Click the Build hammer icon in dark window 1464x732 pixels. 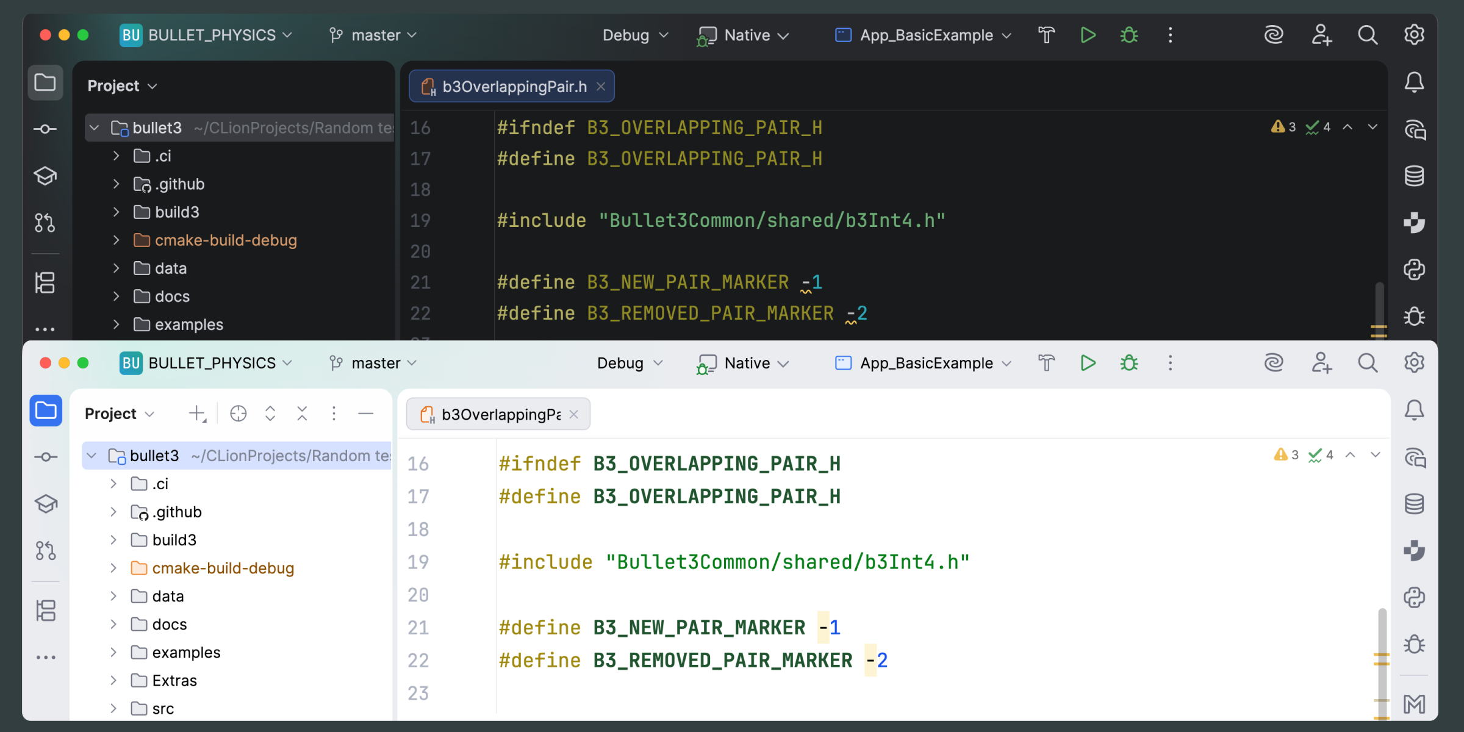[1046, 35]
